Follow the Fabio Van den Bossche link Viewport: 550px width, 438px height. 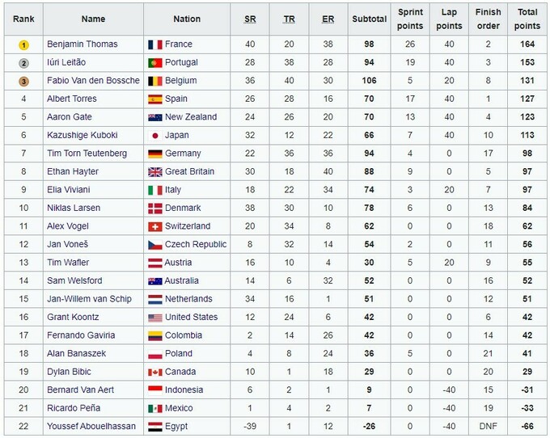point(94,81)
